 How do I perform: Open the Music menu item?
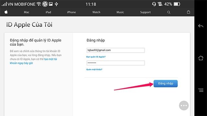120,12
